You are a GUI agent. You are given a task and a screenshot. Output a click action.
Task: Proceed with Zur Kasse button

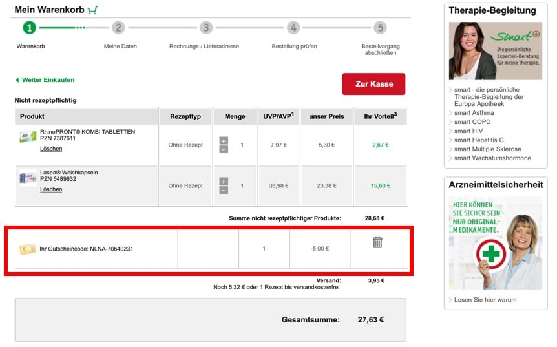[373, 84]
